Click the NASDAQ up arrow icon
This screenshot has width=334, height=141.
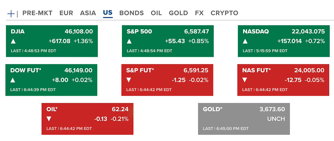pos(245,41)
